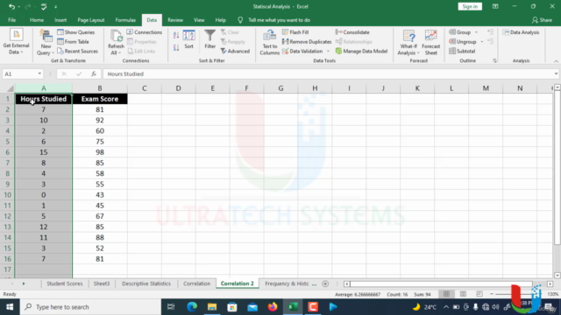Image resolution: width=561 pixels, height=315 pixels.
Task: Click taskbar search box
Action: 90,307
